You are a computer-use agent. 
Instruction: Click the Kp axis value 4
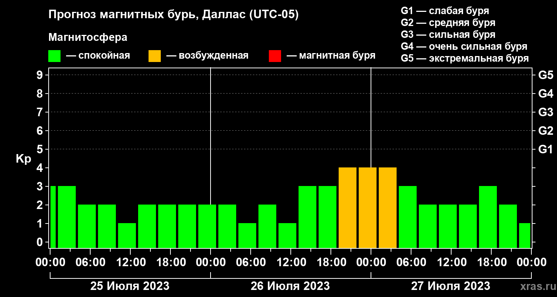[40, 168]
